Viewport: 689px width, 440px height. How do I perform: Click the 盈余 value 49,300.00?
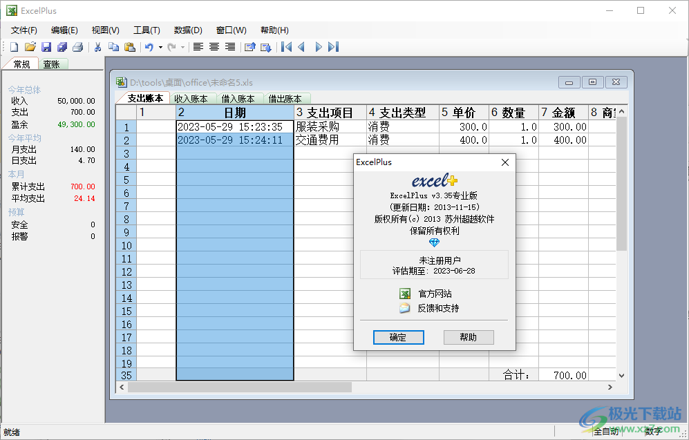tap(76, 125)
